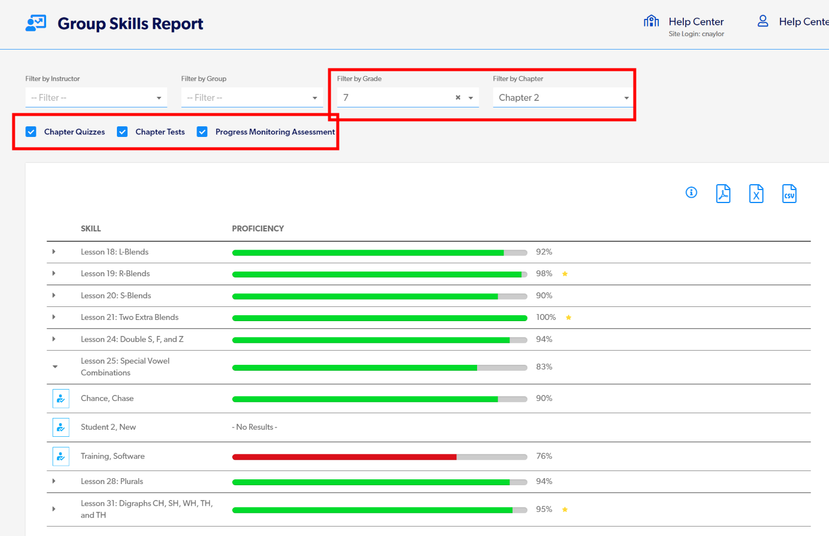Click the proficiency bar for Training, Software
Screen dimensions: 829x536
(378, 456)
